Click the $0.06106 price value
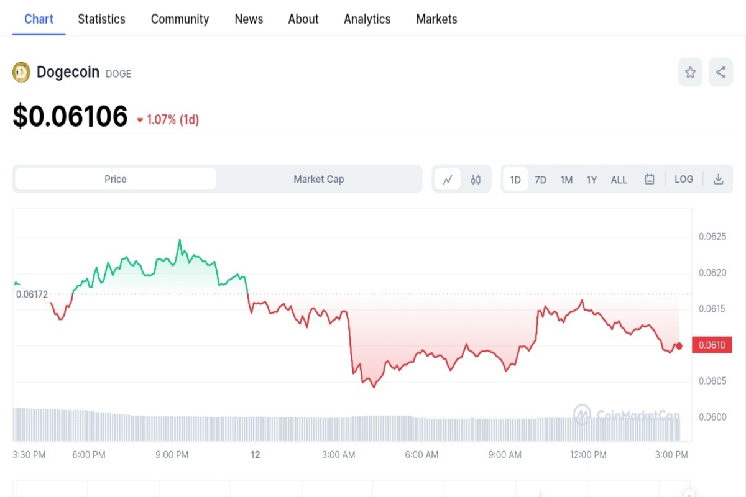 click(x=70, y=116)
